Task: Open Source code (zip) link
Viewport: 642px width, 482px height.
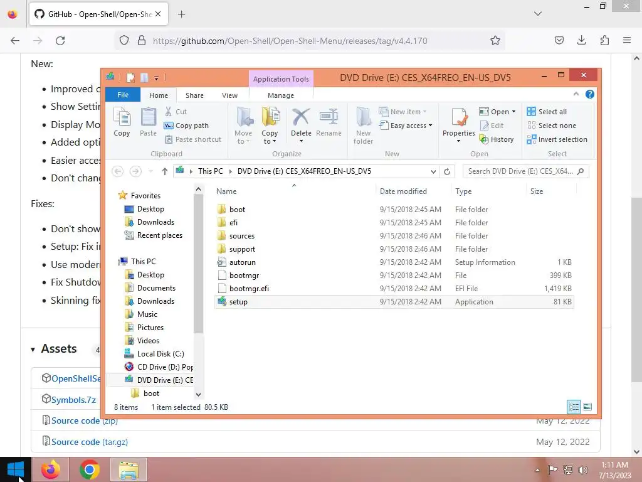Action: pyautogui.click(x=85, y=420)
